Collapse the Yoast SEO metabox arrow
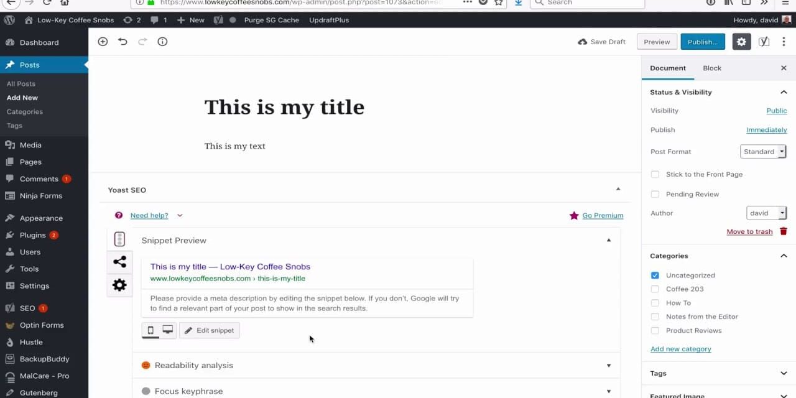The image size is (796, 398). 618,189
